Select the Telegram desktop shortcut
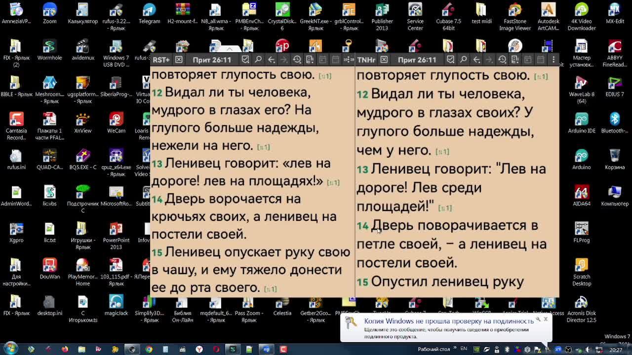Screen dimensions: 632x355 pos(149,14)
